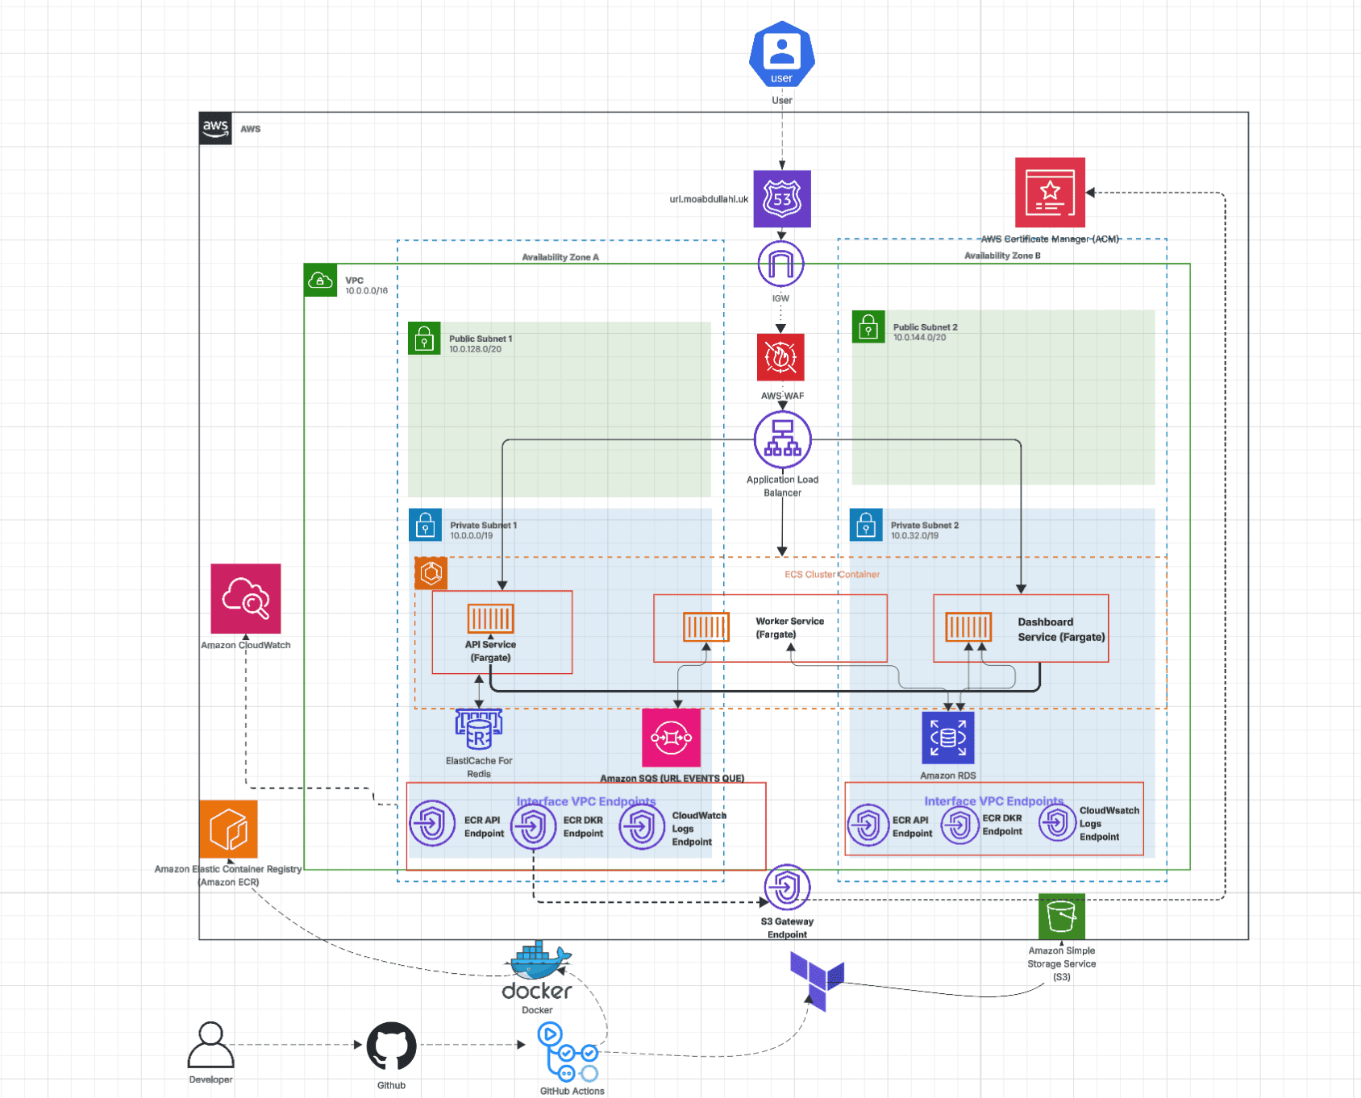Select the AWS WAF firewall icon
Viewport: 1361px width, 1098px height.
(780, 357)
